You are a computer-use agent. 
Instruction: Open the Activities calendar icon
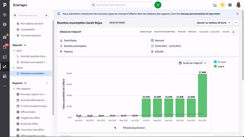[x=5, y=47]
